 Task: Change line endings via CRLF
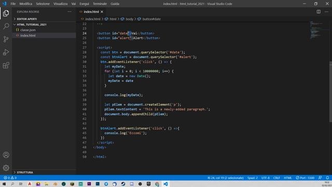(x=276, y=178)
